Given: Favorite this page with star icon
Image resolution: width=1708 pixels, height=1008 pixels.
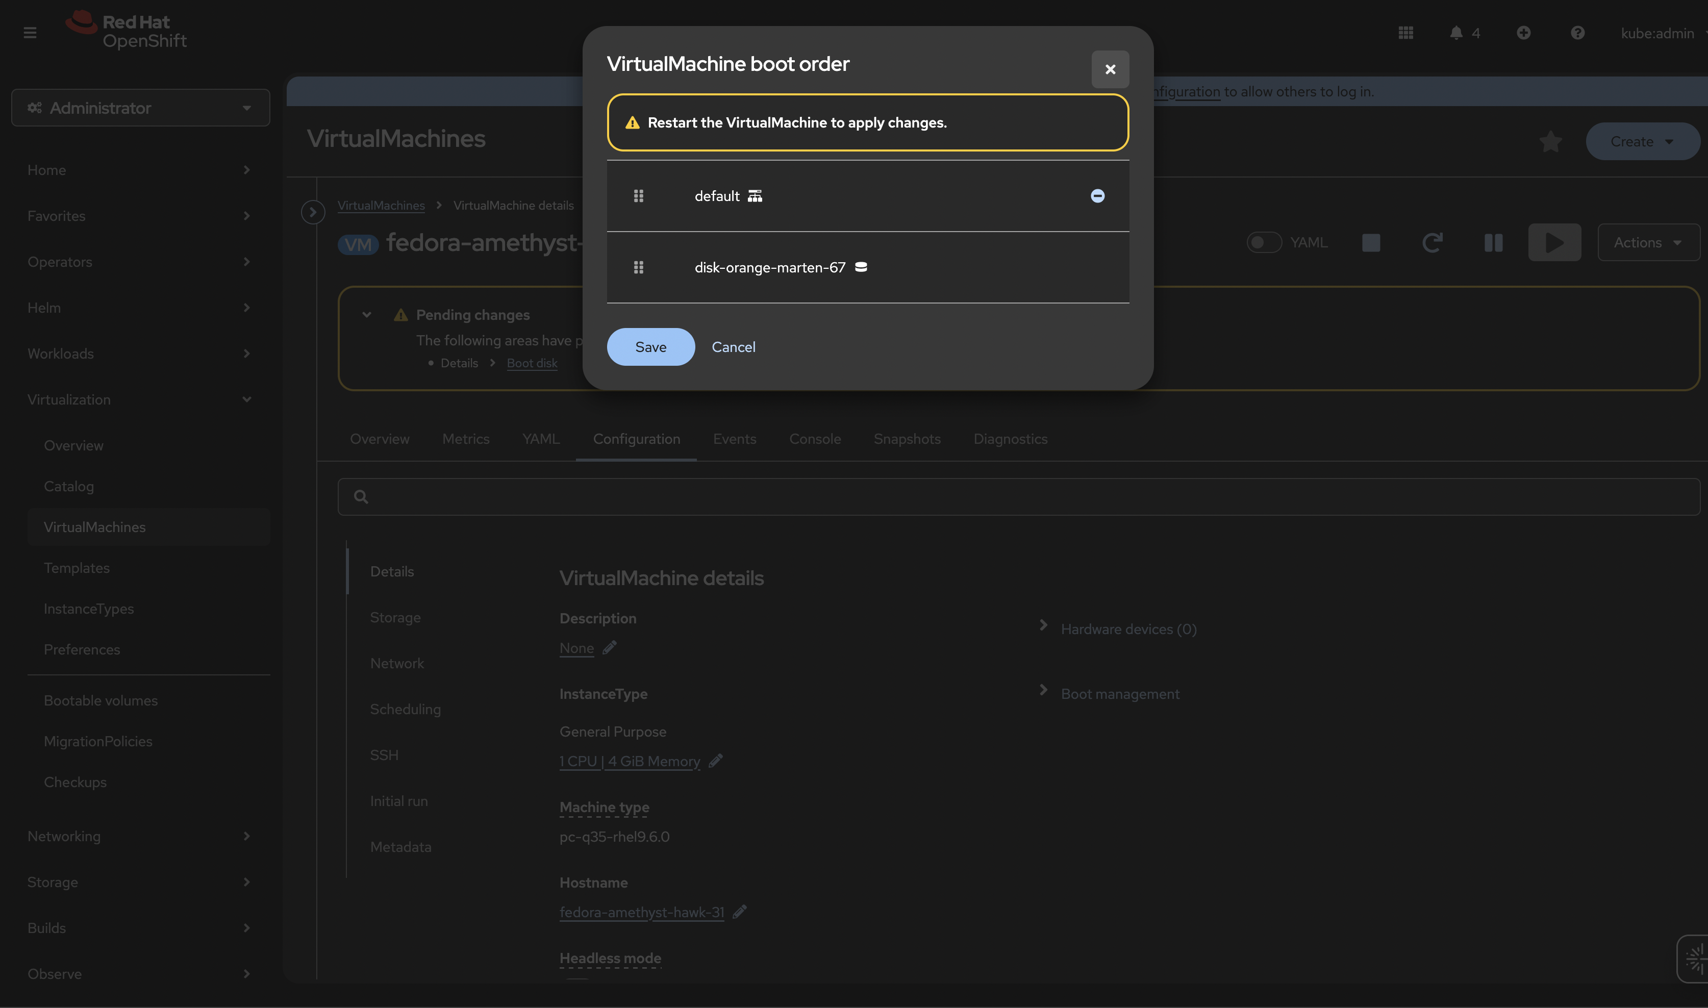Looking at the screenshot, I should point(1550,142).
